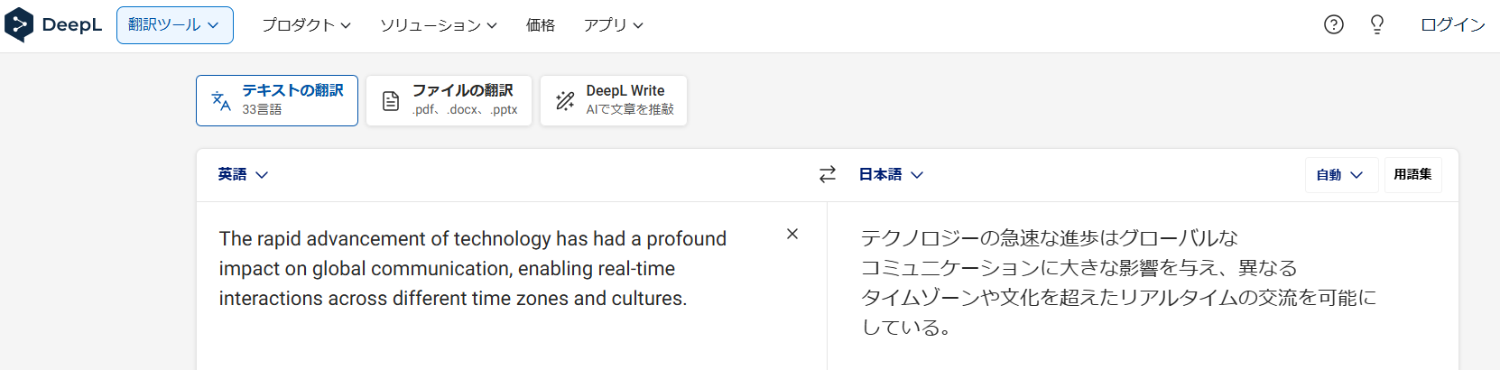Open the 英語 source language selector
The width and height of the screenshot is (1500, 370).
pos(243,174)
